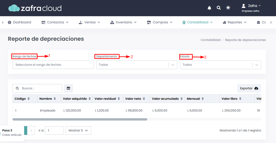The width and height of the screenshot is (276, 143).
Task: Click Contabilidad breadcrumb link
Action: click(211, 40)
